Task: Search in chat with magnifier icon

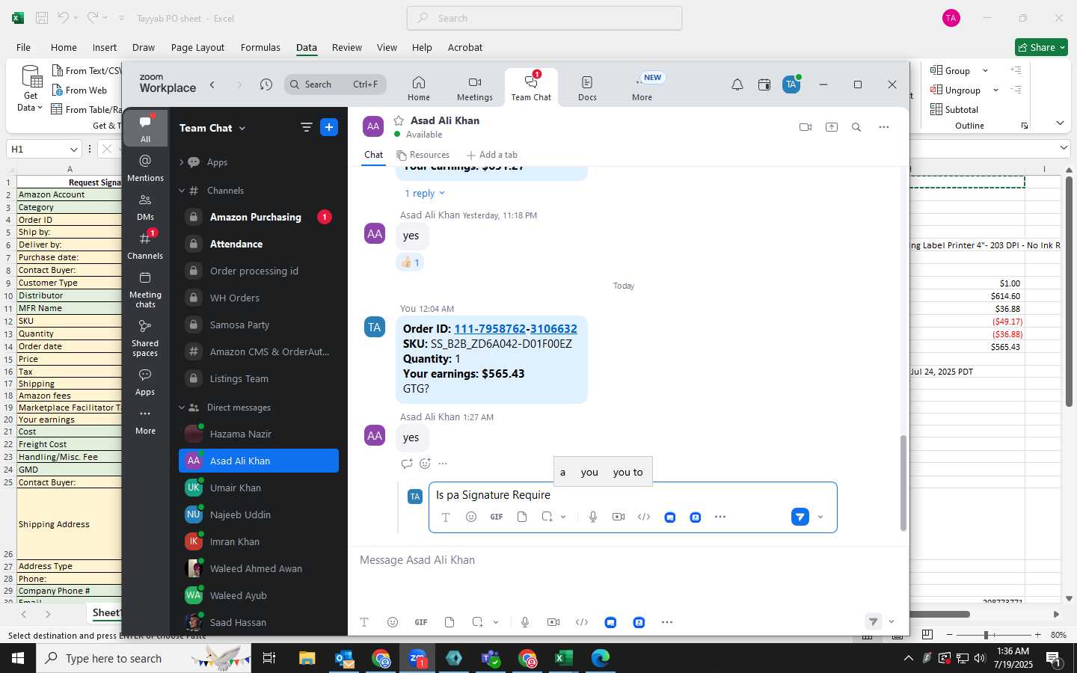Action: tap(856, 127)
